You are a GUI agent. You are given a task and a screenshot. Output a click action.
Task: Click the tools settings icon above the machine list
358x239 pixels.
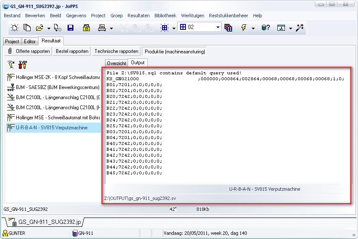click(23, 65)
